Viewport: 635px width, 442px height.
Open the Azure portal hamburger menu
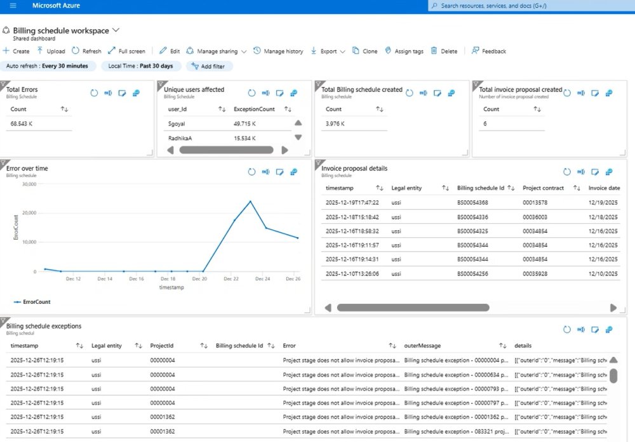13,6
